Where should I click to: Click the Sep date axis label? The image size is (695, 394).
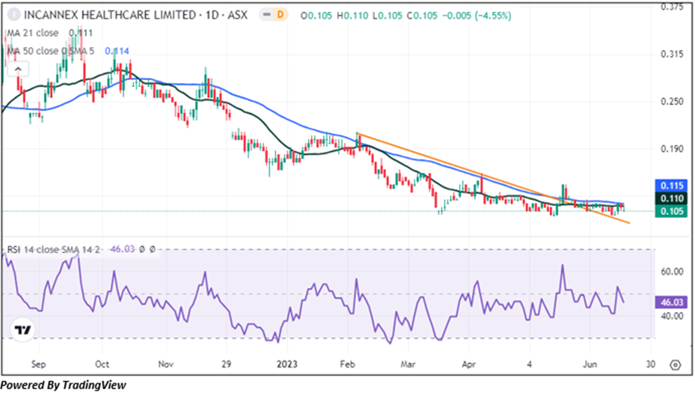click(39, 365)
